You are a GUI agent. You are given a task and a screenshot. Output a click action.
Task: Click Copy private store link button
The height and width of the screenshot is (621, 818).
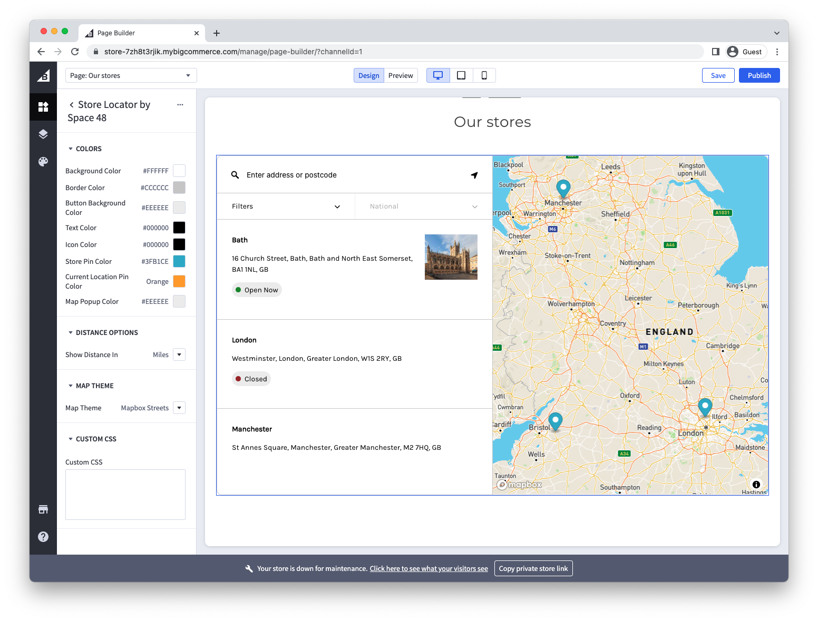click(x=533, y=568)
